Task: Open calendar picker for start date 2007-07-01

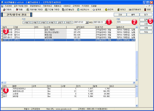Action: coord(87,22)
